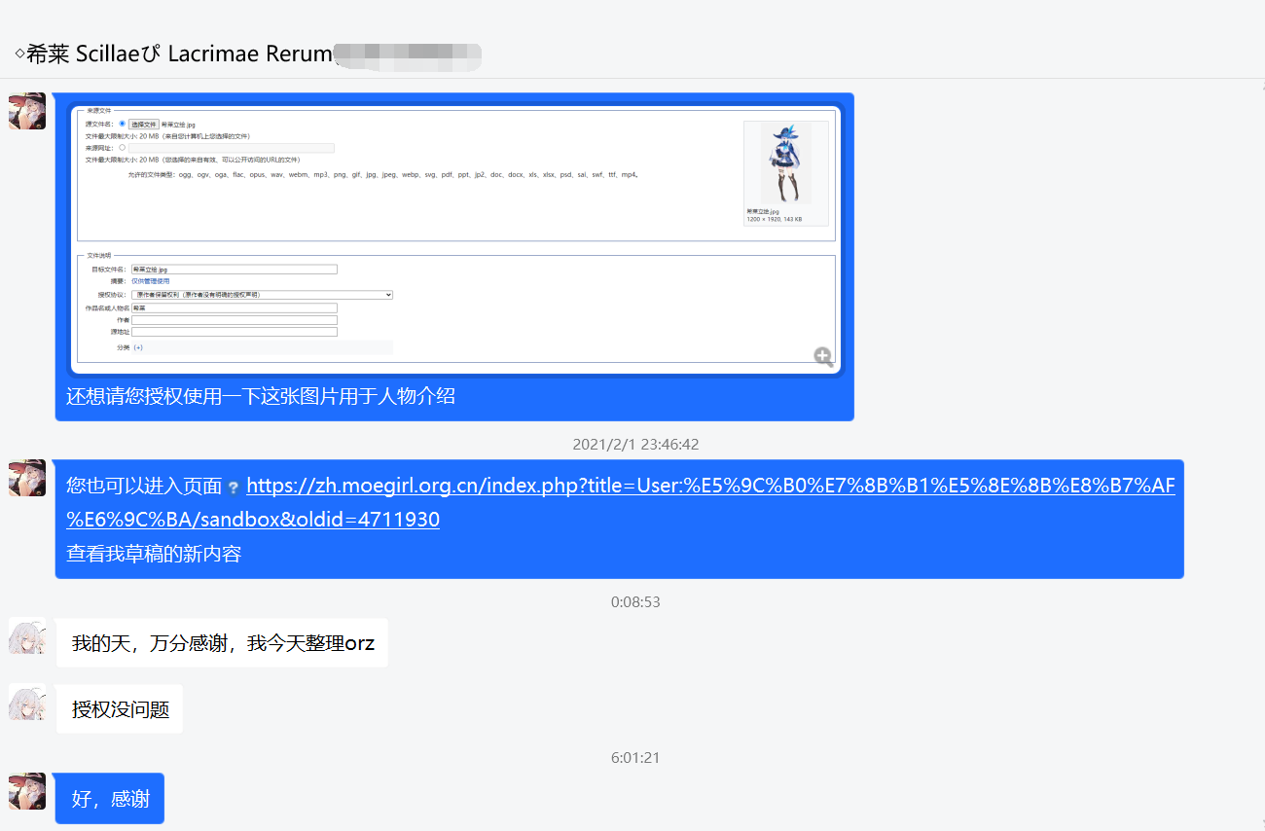Viewport: 1265px width, 831px height.
Task: Select the 源文件名 radio button
Action: (123, 125)
